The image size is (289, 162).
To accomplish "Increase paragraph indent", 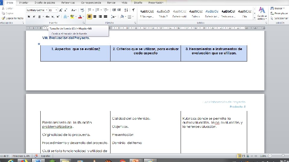I will point(119,10).
